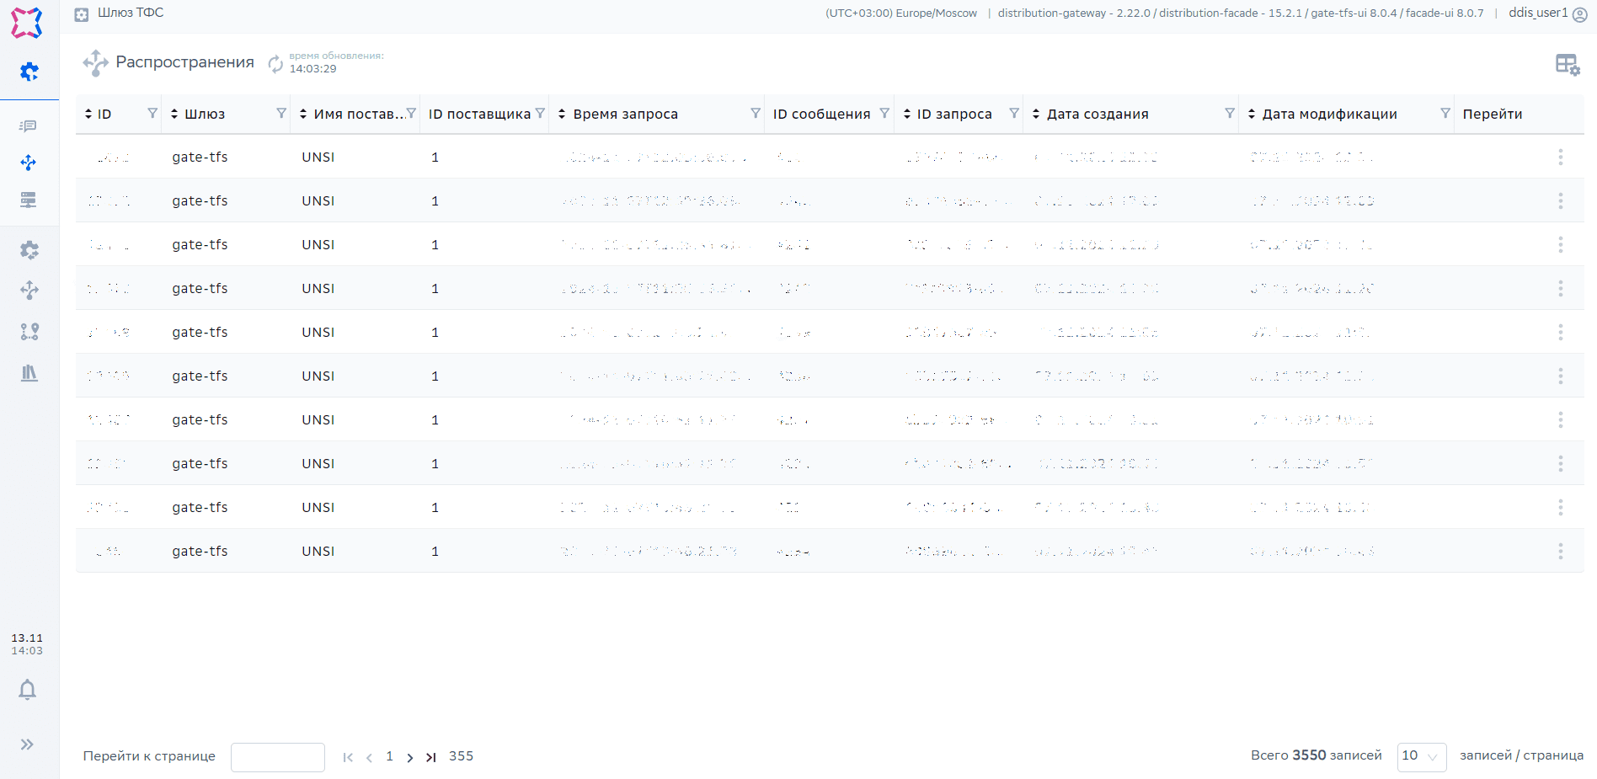Open table column settings icon
1597x779 pixels.
pos(1567,64)
